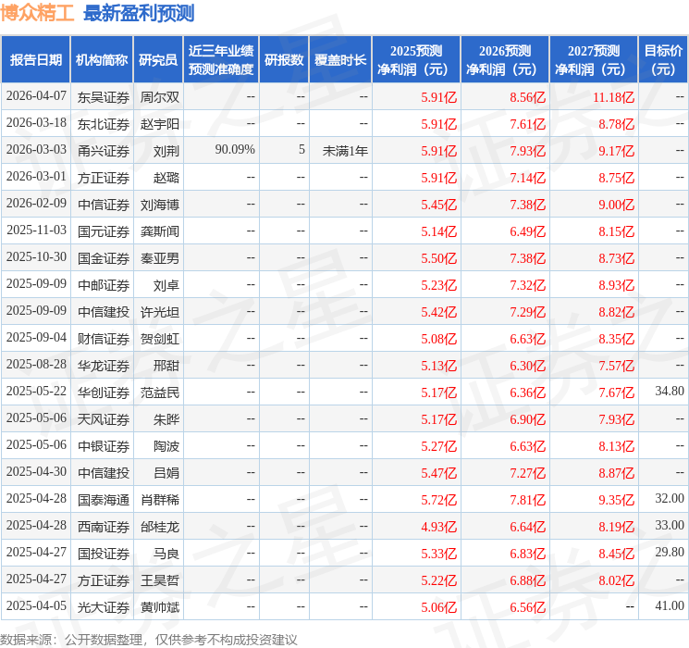The image size is (689, 648).
Task: Click 国泰海通 institution cell
Action: (104, 500)
